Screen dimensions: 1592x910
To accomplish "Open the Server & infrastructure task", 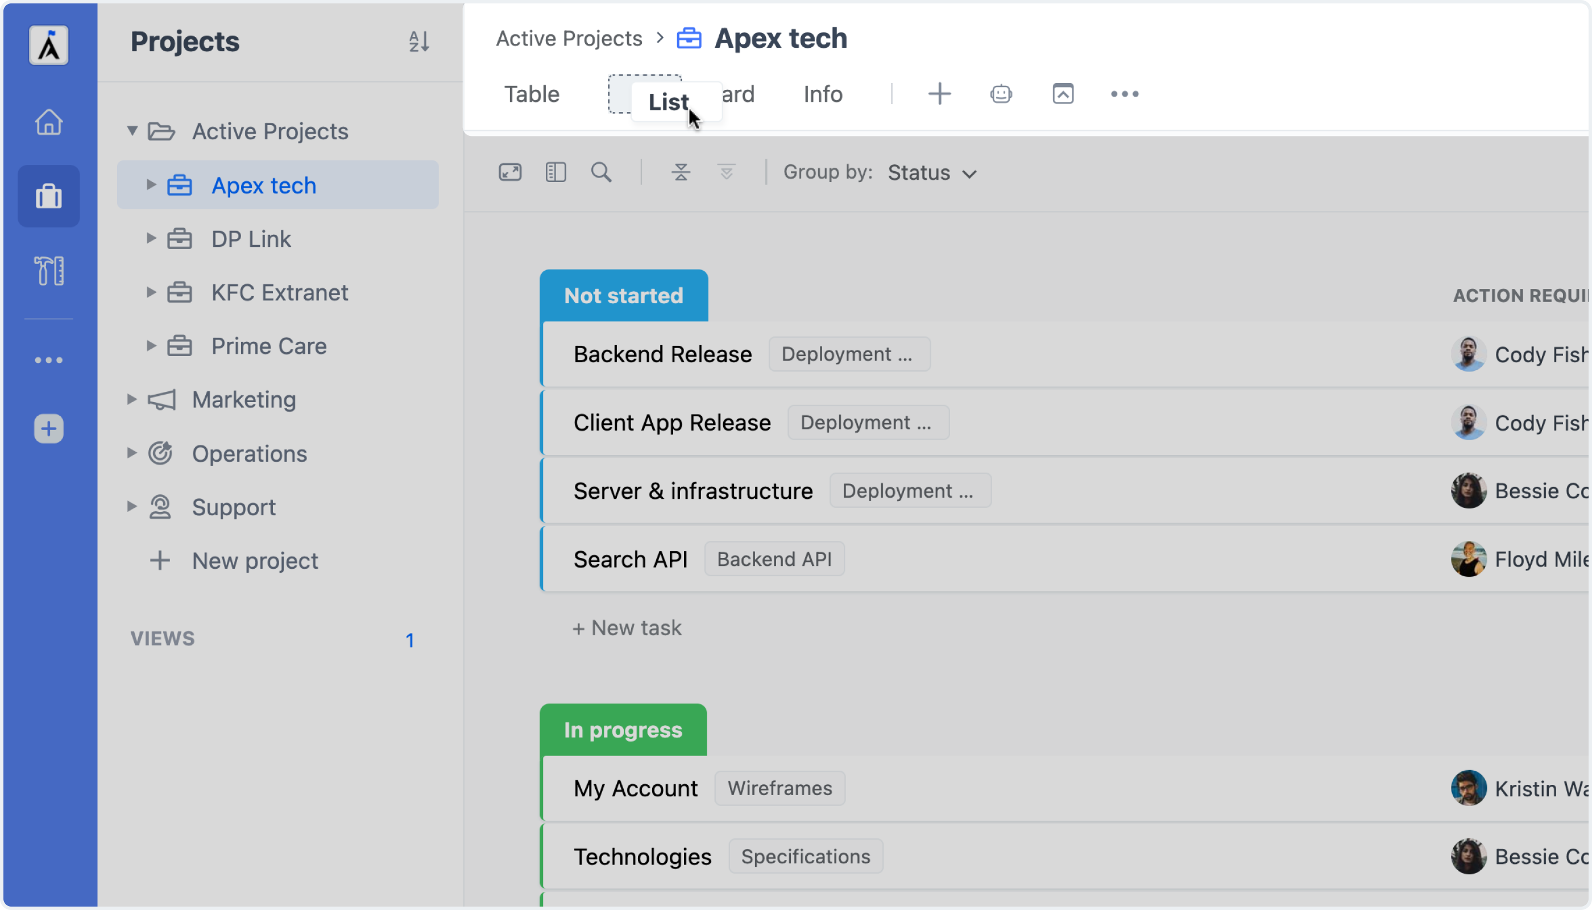I will tap(693, 491).
